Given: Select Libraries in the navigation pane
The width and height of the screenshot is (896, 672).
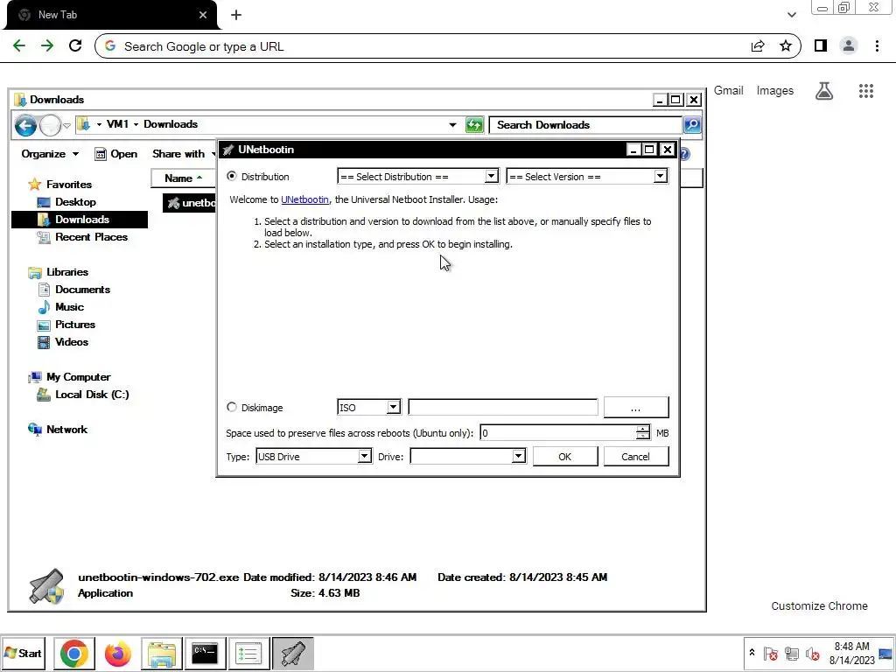Looking at the screenshot, I should 59,272.
